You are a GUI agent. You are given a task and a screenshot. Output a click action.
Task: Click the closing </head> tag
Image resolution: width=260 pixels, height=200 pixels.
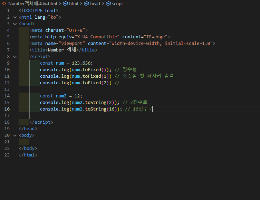pos(28,129)
